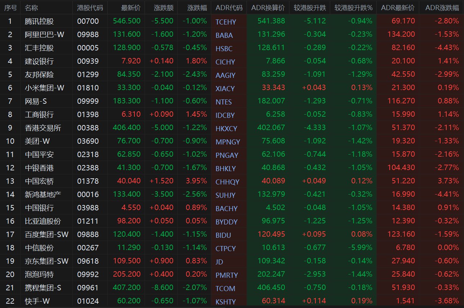464x308 pixels.
Task: Click the 泡泡玛特 stock name
Action: 39,274
